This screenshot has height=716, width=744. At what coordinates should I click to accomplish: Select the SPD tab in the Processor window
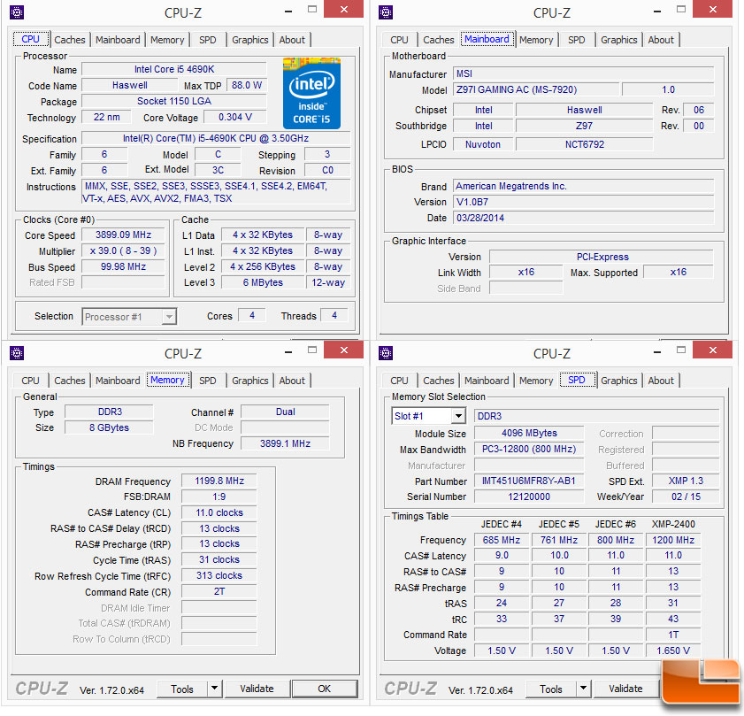207,40
